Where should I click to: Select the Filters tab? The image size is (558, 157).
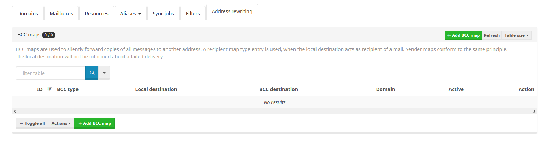coord(193,14)
